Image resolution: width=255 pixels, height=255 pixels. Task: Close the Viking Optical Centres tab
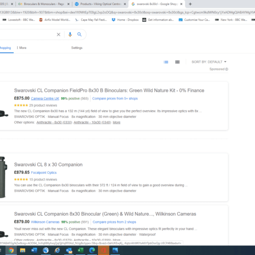[x=125, y=4]
